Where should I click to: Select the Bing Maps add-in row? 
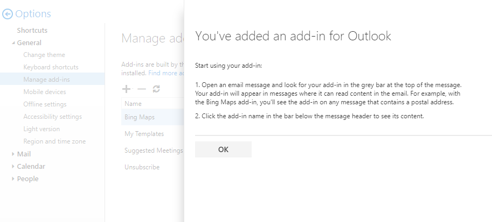pos(153,117)
